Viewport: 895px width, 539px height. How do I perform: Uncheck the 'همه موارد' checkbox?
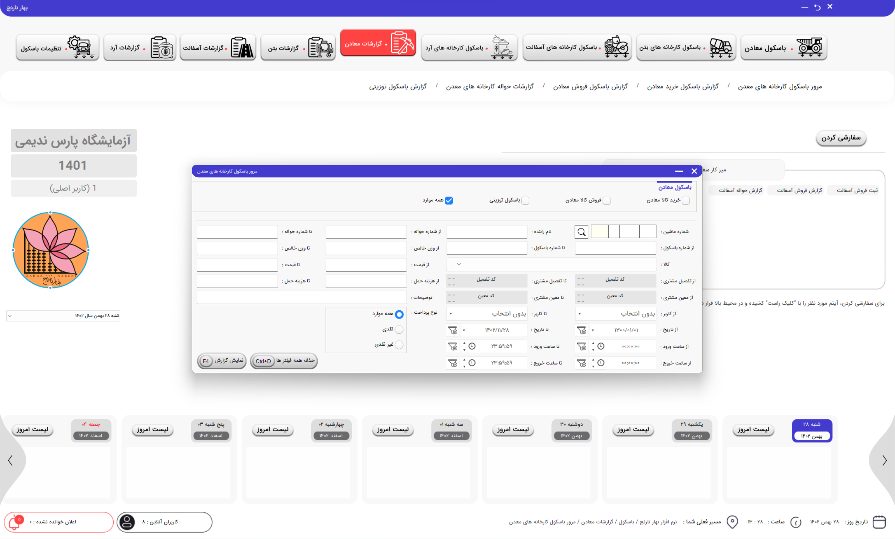[x=449, y=200]
